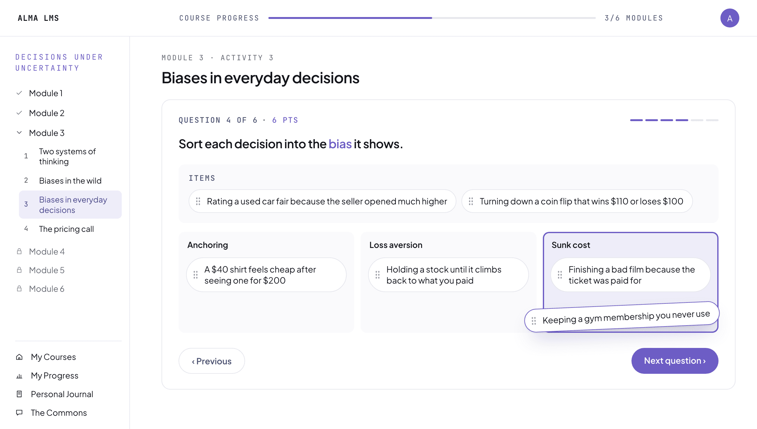
Task: Click the Decisions Under Uncertainty course title
Action: [59, 62]
